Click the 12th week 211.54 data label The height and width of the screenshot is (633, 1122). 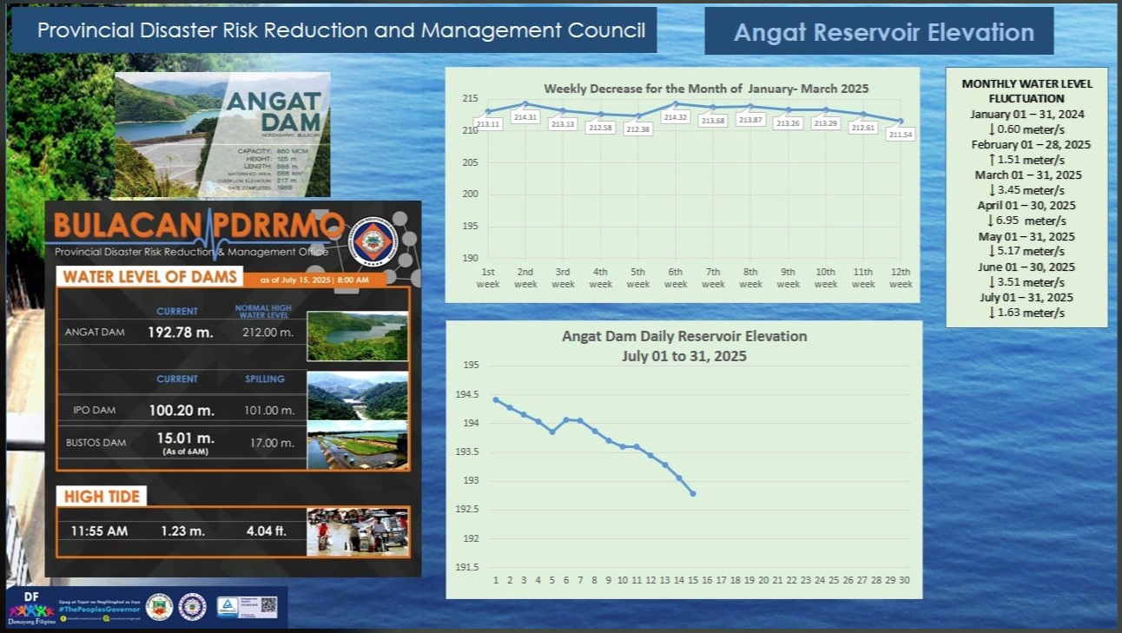click(901, 135)
